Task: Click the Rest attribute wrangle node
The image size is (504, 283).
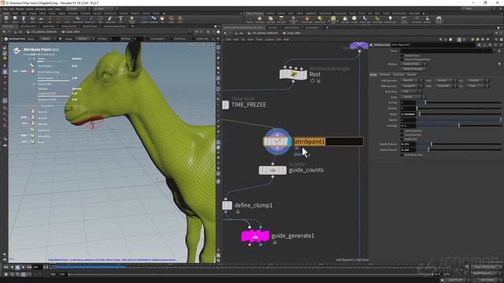Action: (293, 75)
